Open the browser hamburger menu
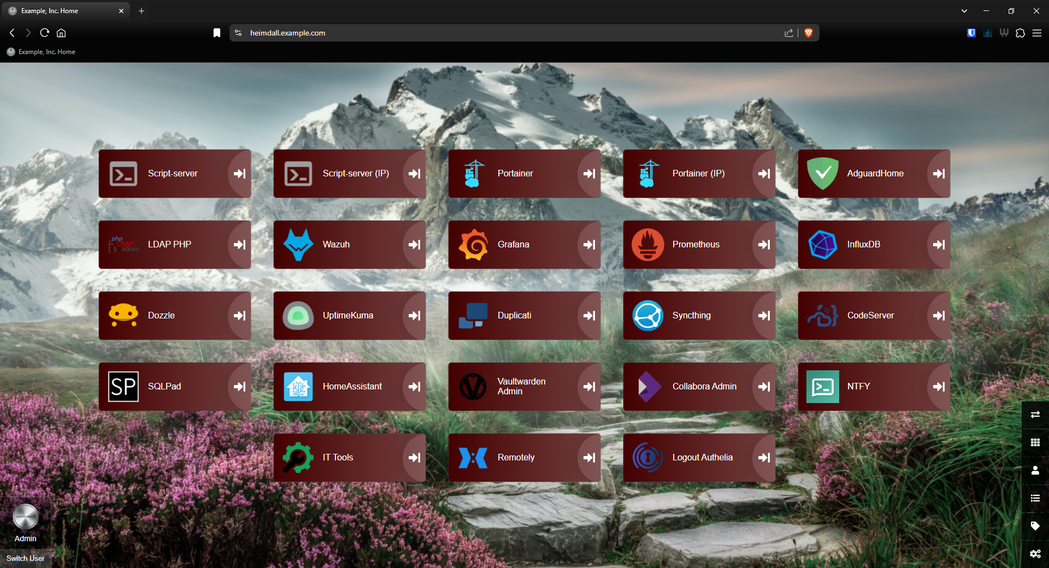Screen dimensions: 1049x568 [1037, 33]
